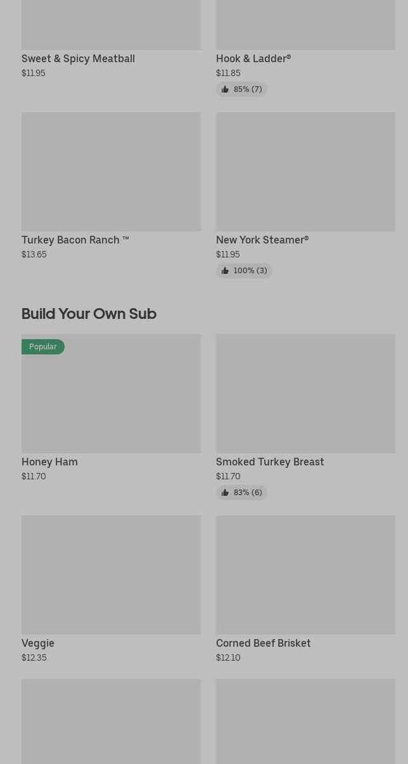This screenshot has height=764, width=408.
Task: Click the New York Steamer title
Action: tap(262, 240)
